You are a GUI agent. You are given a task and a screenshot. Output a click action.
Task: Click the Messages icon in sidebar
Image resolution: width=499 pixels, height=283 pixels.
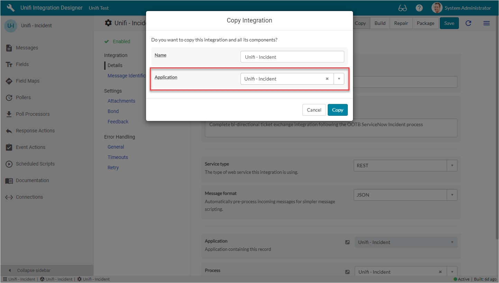click(x=9, y=48)
